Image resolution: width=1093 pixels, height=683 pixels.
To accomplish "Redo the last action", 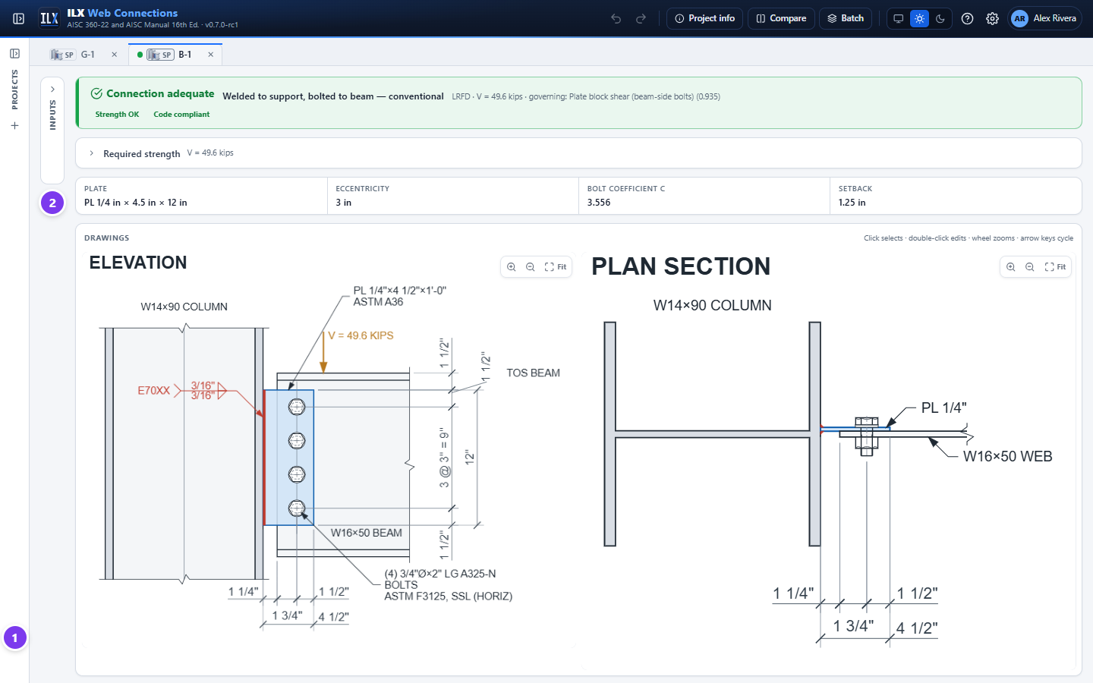I will (x=641, y=18).
